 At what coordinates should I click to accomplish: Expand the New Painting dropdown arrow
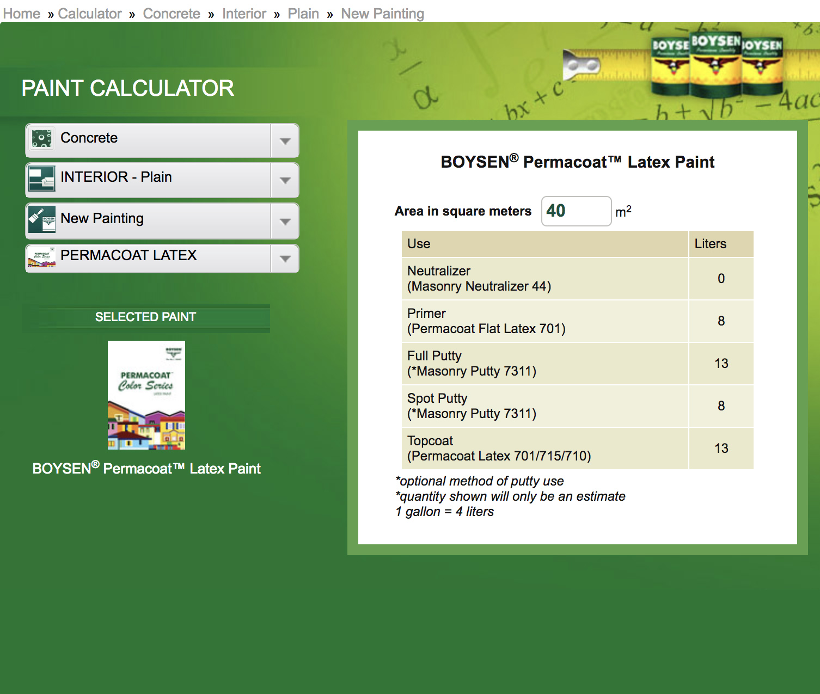click(x=285, y=222)
